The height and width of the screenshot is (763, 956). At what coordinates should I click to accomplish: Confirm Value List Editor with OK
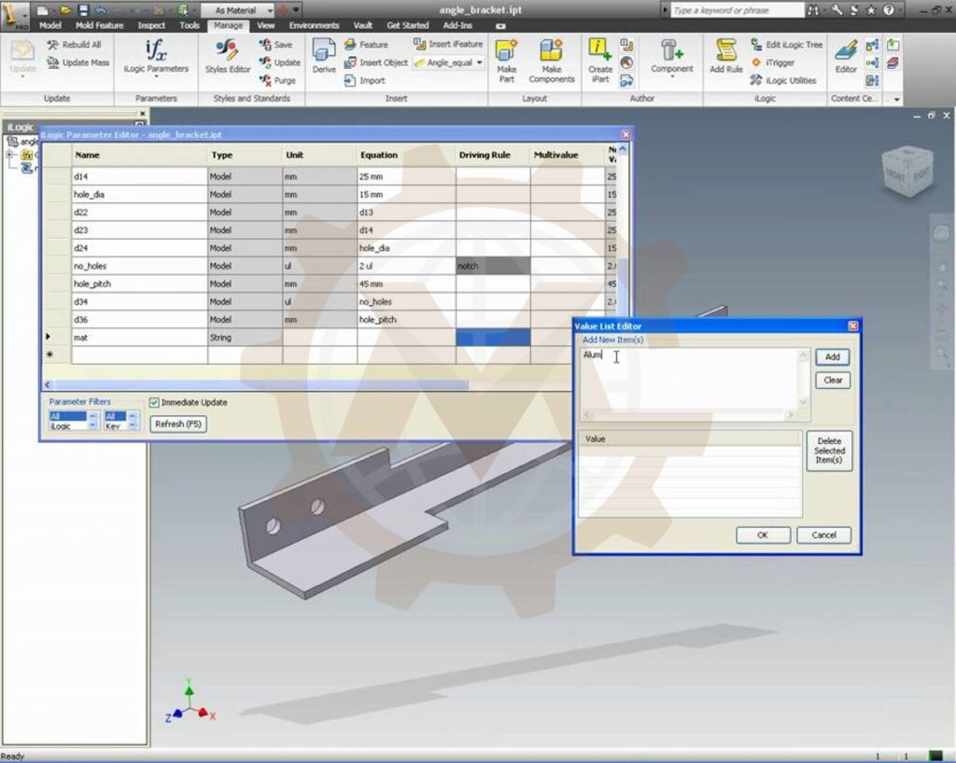(x=763, y=535)
